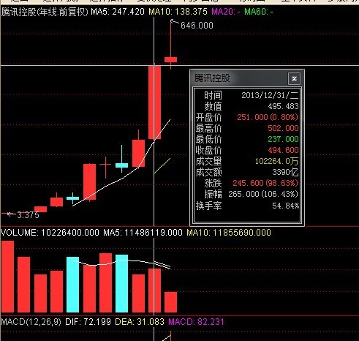
Task: Select the 腾讯控股(年线.前复权) chart title
Action: 45,12
